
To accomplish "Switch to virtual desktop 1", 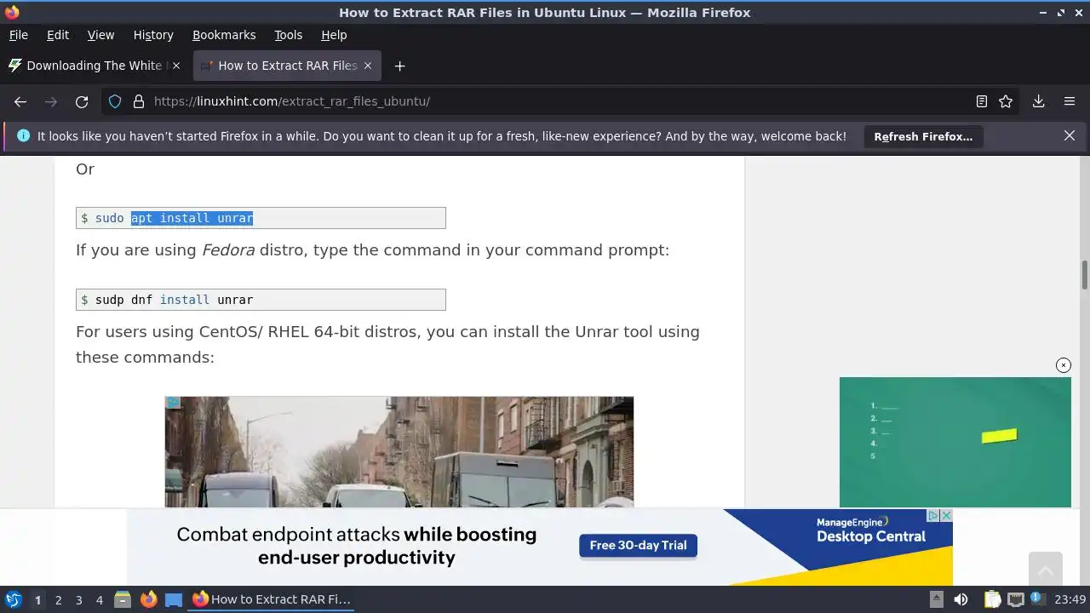I will (37, 599).
